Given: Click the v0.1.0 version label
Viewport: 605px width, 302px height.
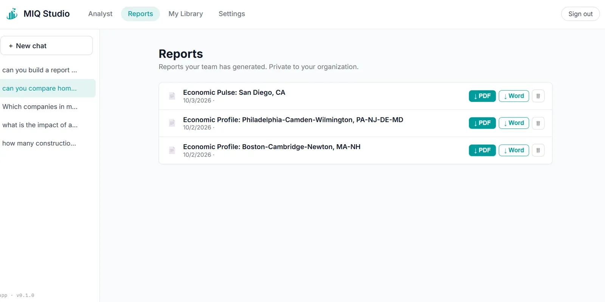Looking at the screenshot, I should point(25,296).
